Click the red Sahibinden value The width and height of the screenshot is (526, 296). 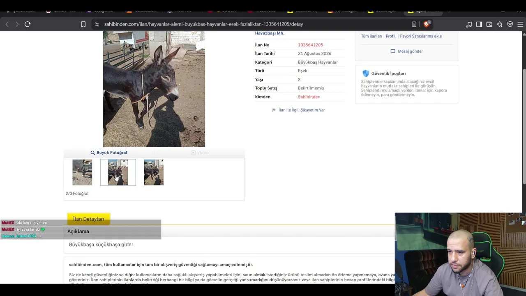coord(309,97)
